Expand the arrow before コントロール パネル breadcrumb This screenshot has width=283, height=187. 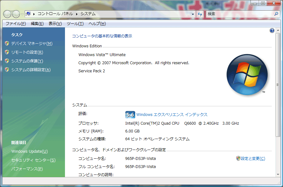[34, 14]
